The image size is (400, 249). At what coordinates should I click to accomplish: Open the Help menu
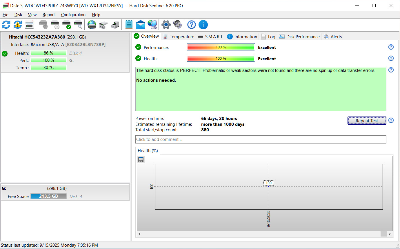(96, 15)
